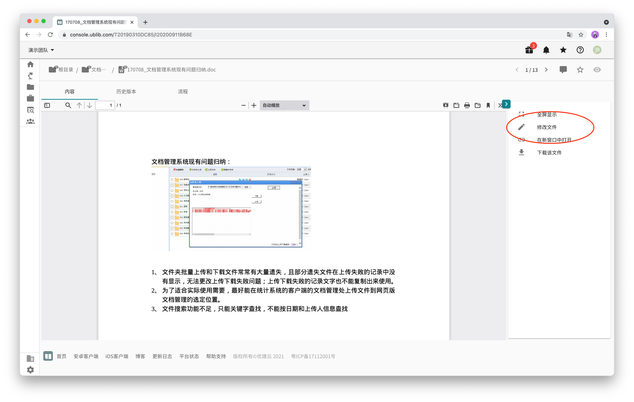Click the page number input field
The width and height of the screenshot is (634, 402).
click(105, 105)
